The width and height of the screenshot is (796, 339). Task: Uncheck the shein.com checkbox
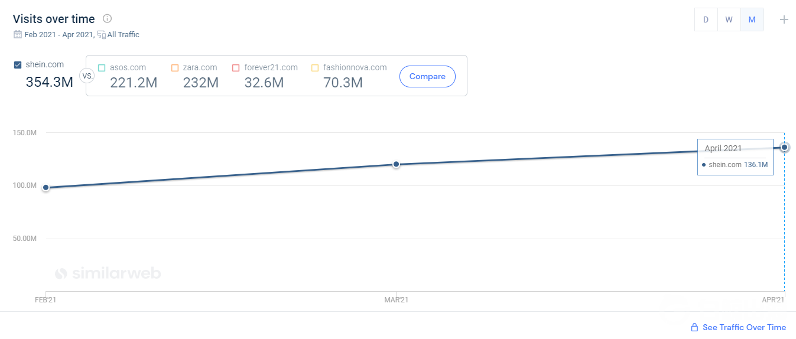18,65
